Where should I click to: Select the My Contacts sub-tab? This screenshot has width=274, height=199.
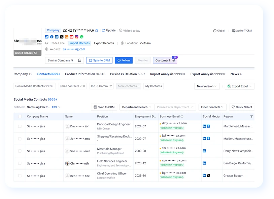pyautogui.click(x=153, y=86)
